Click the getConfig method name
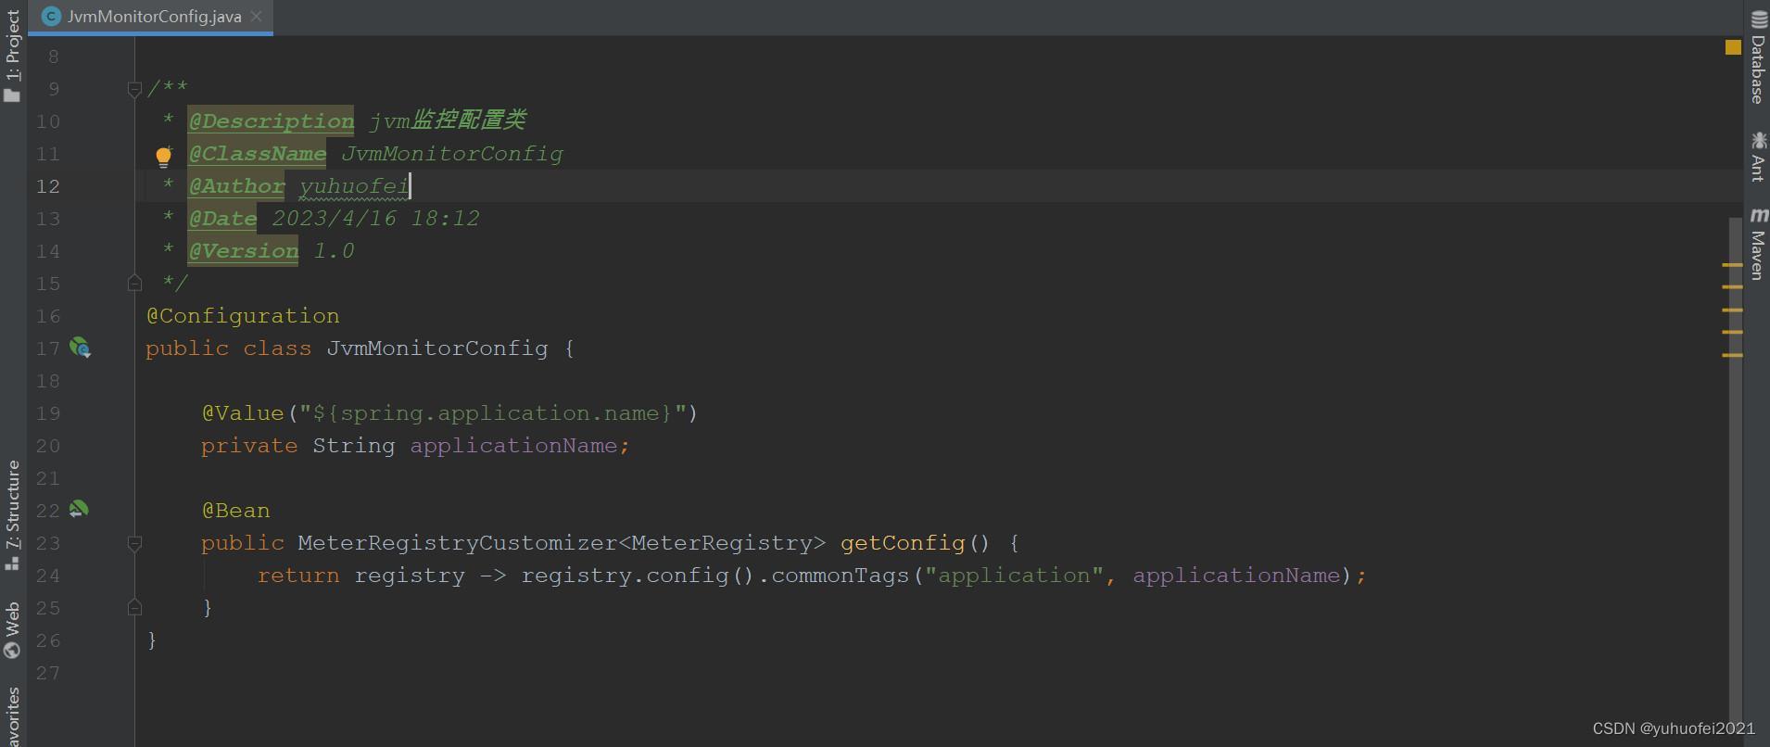This screenshot has height=747, width=1770. point(903,543)
